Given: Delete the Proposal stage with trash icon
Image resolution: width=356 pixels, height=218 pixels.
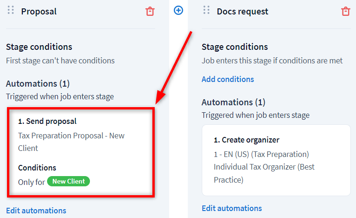Looking at the screenshot, I should click(x=150, y=11).
